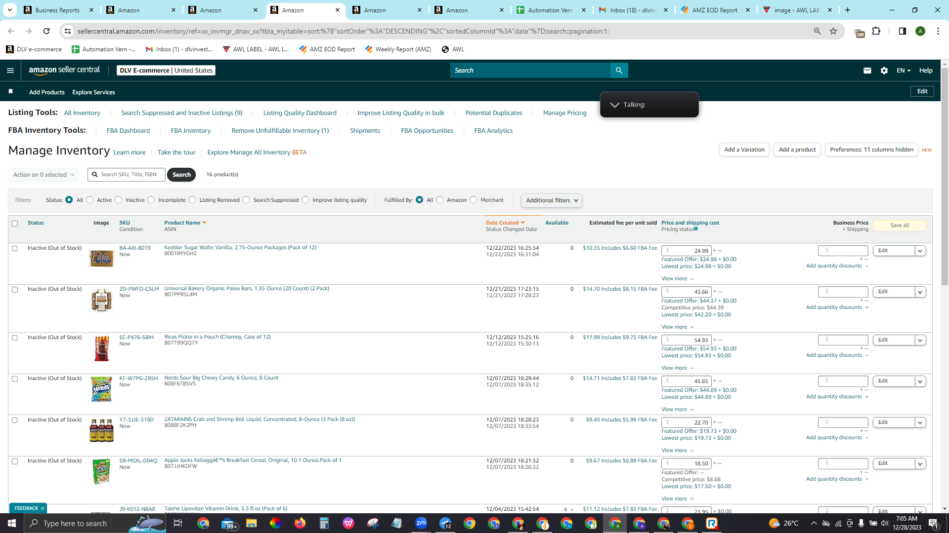Select the Search Suppressed status filter

[246, 200]
